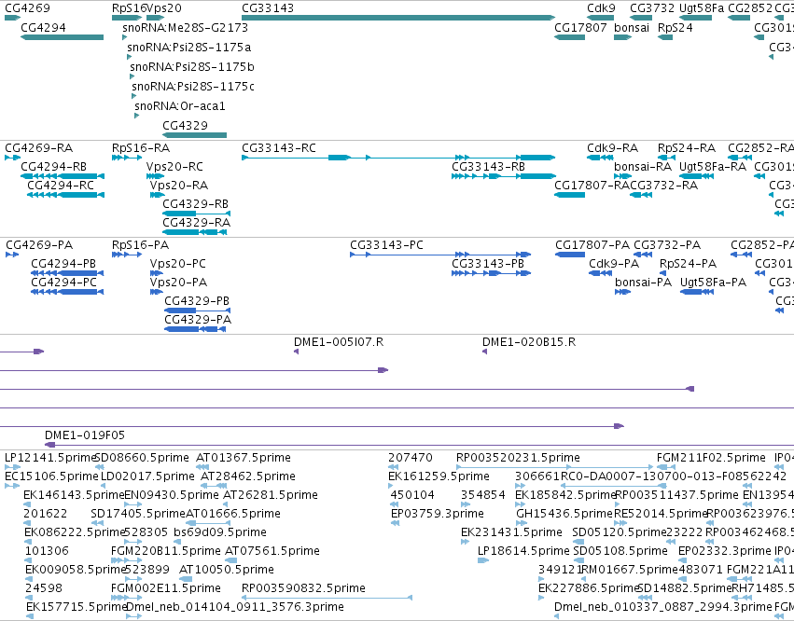Open the AT01367.5prime EST label
This screenshot has height=621, width=794.
pyautogui.click(x=244, y=458)
